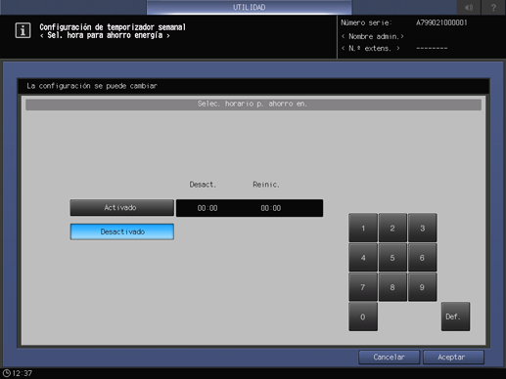This screenshot has height=379, width=506.
Task: Click 'Sel. hora para ahorro energía' subtitle
Action: 105,35
